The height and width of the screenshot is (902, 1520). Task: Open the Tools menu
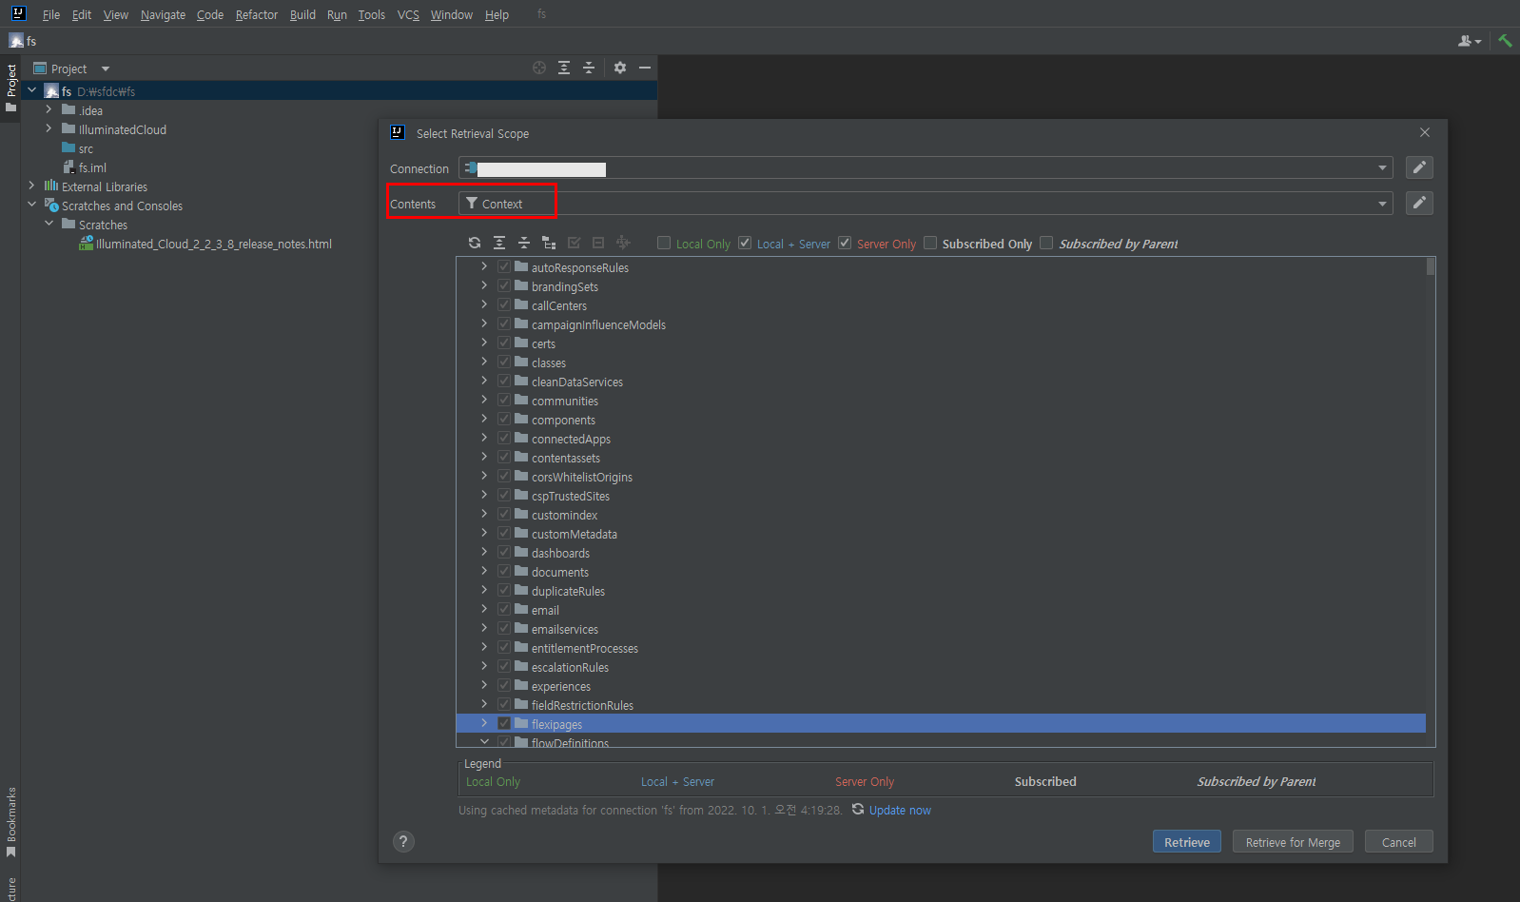pos(372,14)
